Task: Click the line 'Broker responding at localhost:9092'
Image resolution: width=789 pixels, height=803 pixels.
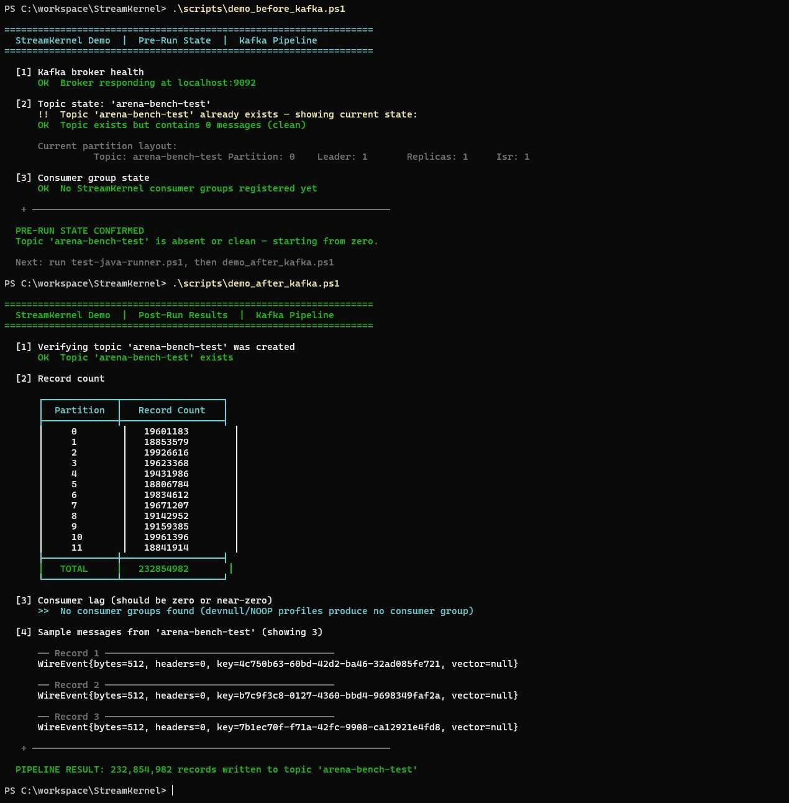Action: tap(158, 83)
